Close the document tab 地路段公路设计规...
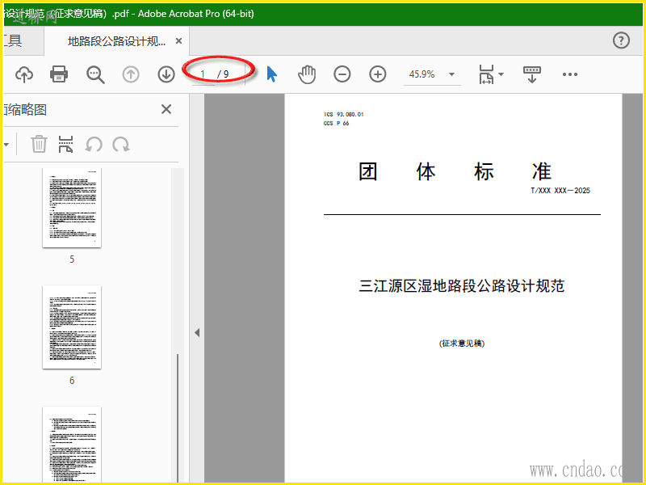This screenshot has width=646, height=485. point(178,41)
